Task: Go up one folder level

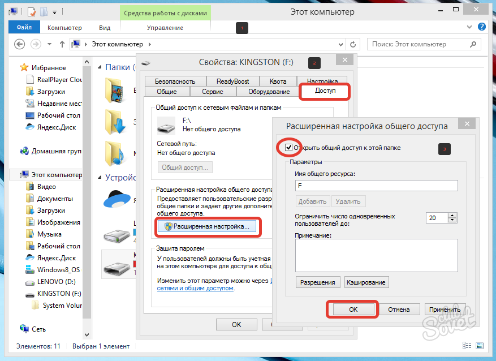Action: pyautogui.click(x=62, y=44)
